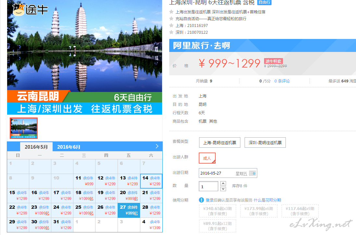Image resolution: width=356 pixels, height=235 pixels.
Task: Pick May 26 on the calendar
Action: click(x=107, y=210)
